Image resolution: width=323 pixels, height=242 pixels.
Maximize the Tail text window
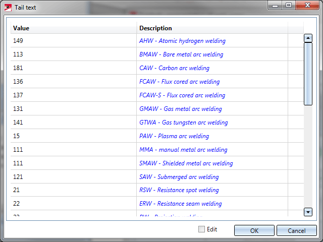pos(289,6)
